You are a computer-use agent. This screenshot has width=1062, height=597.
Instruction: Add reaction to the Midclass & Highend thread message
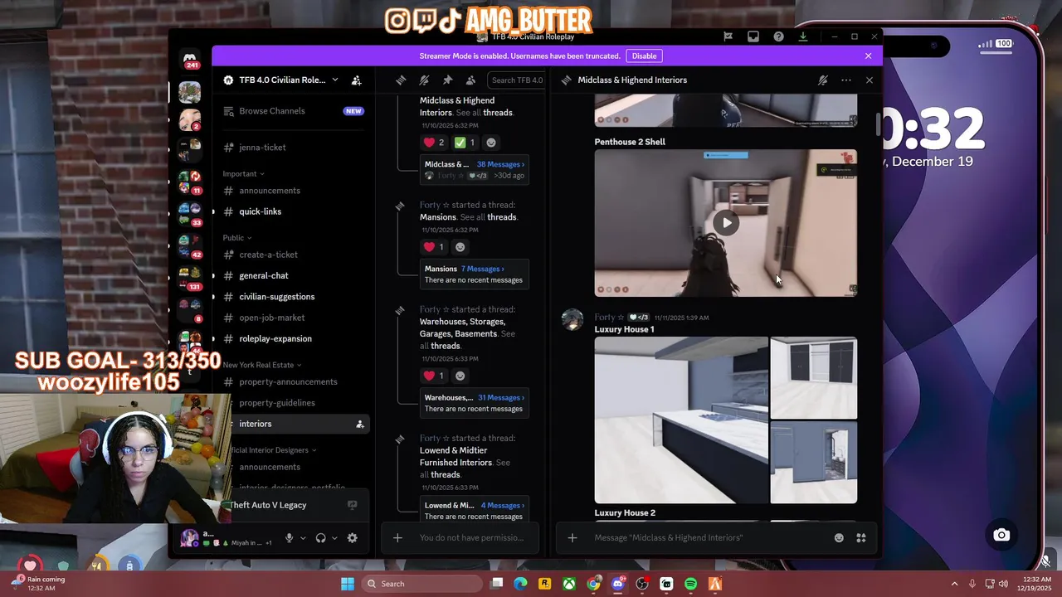491,143
